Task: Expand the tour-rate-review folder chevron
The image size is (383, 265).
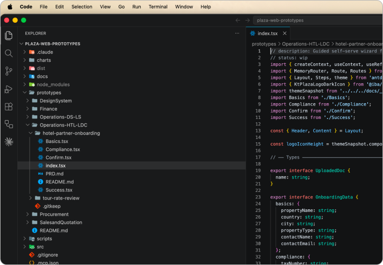Action: (30, 198)
